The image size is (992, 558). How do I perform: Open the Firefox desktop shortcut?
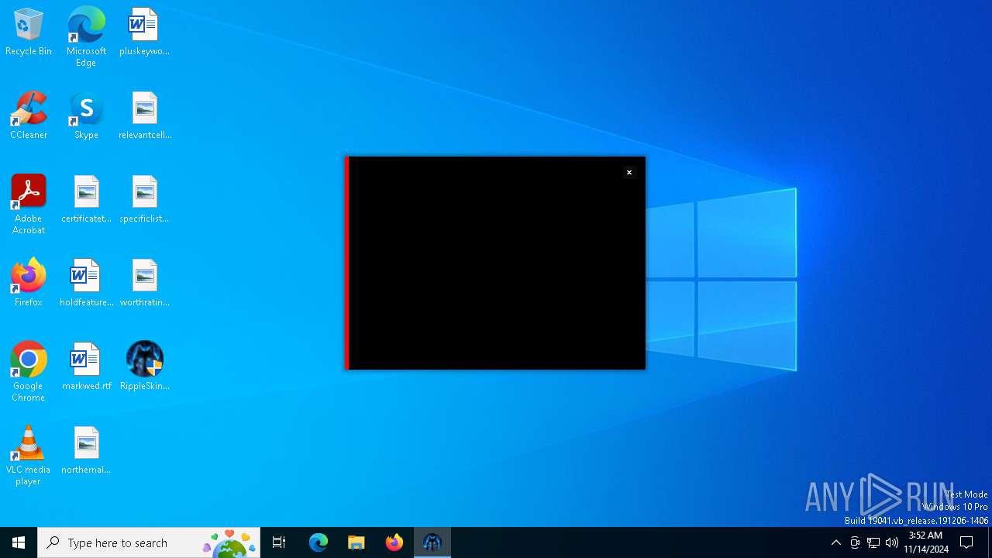(29, 284)
